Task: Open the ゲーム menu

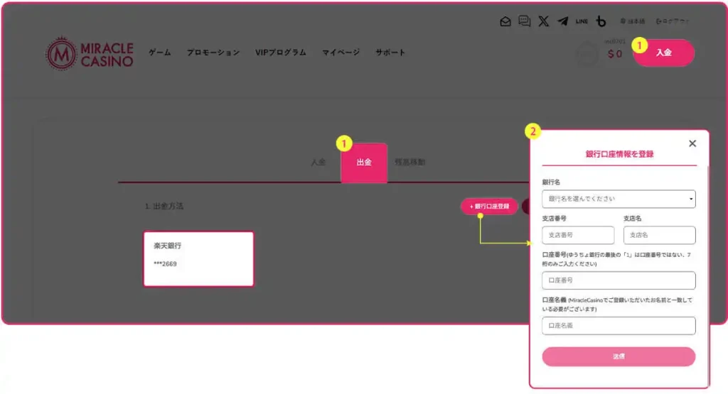Action: pos(160,53)
